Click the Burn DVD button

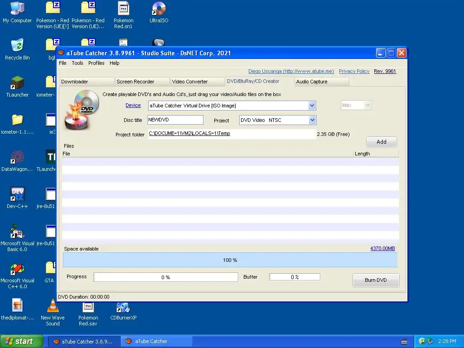click(376, 280)
